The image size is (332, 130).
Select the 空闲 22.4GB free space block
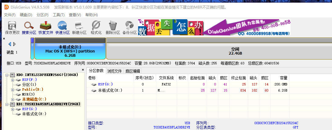pos(219,49)
